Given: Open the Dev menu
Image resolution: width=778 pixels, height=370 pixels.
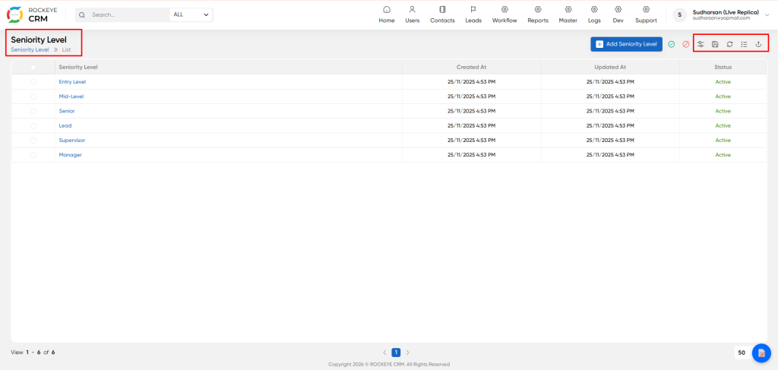Looking at the screenshot, I should click(x=618, y=15).
